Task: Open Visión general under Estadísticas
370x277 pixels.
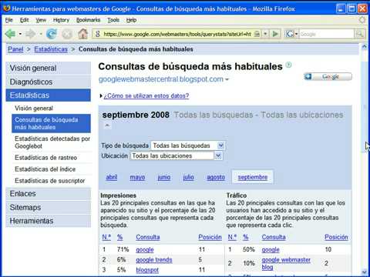Action: pos(34,108)
